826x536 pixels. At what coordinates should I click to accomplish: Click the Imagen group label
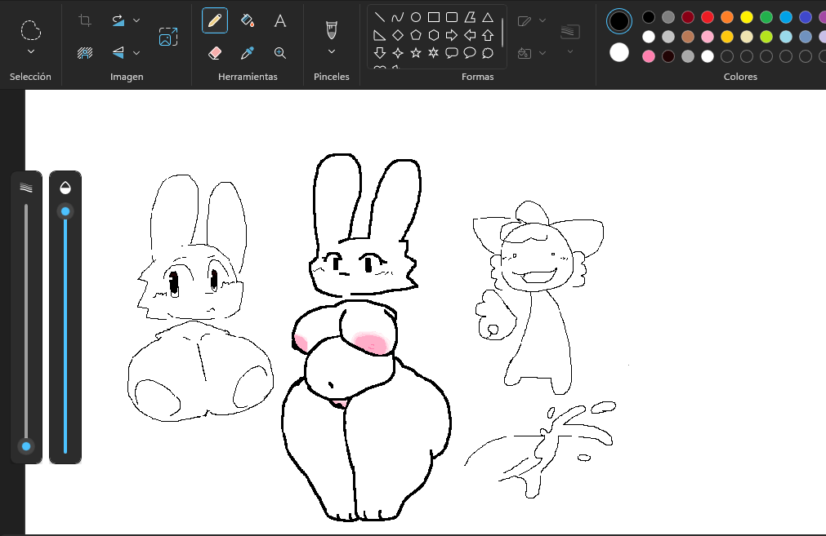127,76
